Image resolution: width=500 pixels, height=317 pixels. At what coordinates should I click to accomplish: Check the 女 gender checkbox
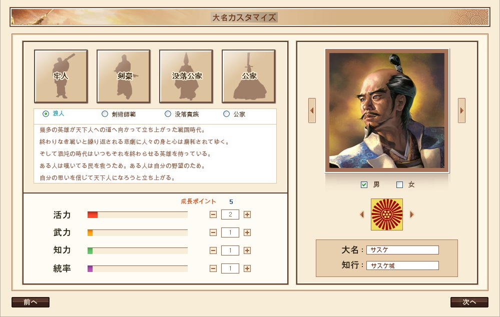tap(399, 185)
